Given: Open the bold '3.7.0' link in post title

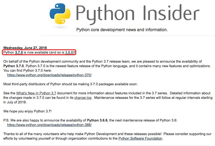Looking at the screenshot, I should [19, 52].
